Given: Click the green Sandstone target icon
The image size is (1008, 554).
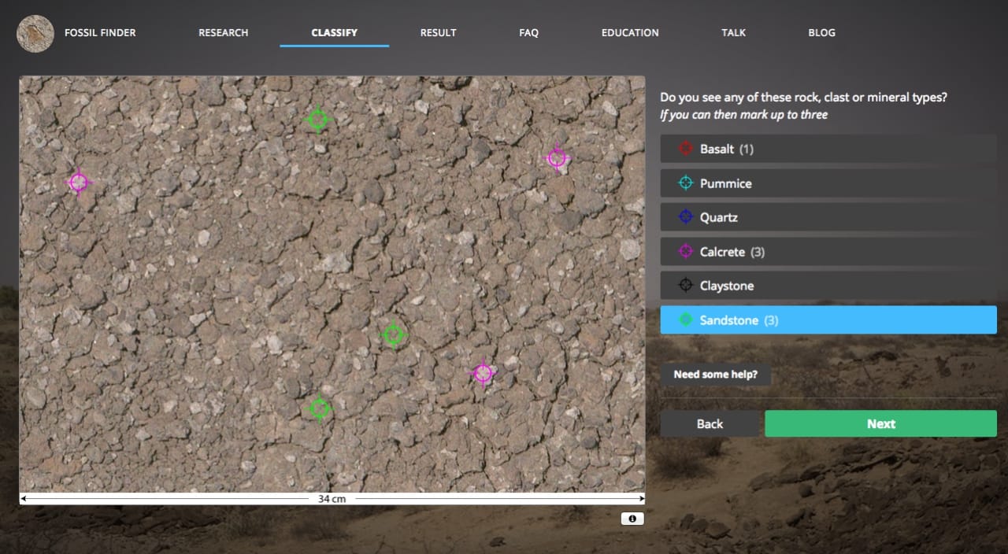Looking at the screenshot, I should pyautogui.click(x=684, y=319).
